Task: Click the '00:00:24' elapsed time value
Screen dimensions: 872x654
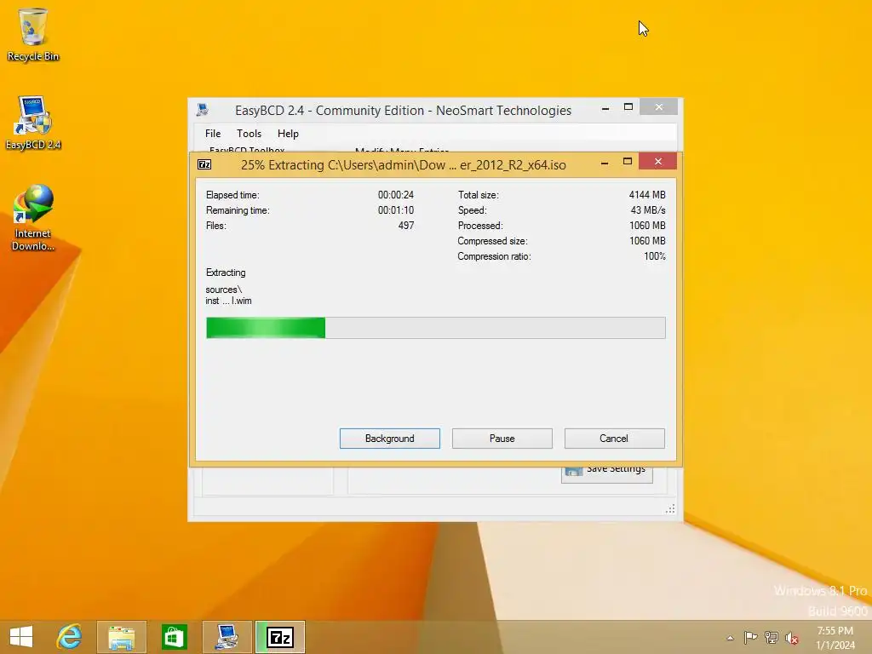Action: [395, 195]
